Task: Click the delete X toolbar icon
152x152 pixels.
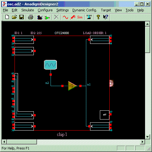Action: 56,17
